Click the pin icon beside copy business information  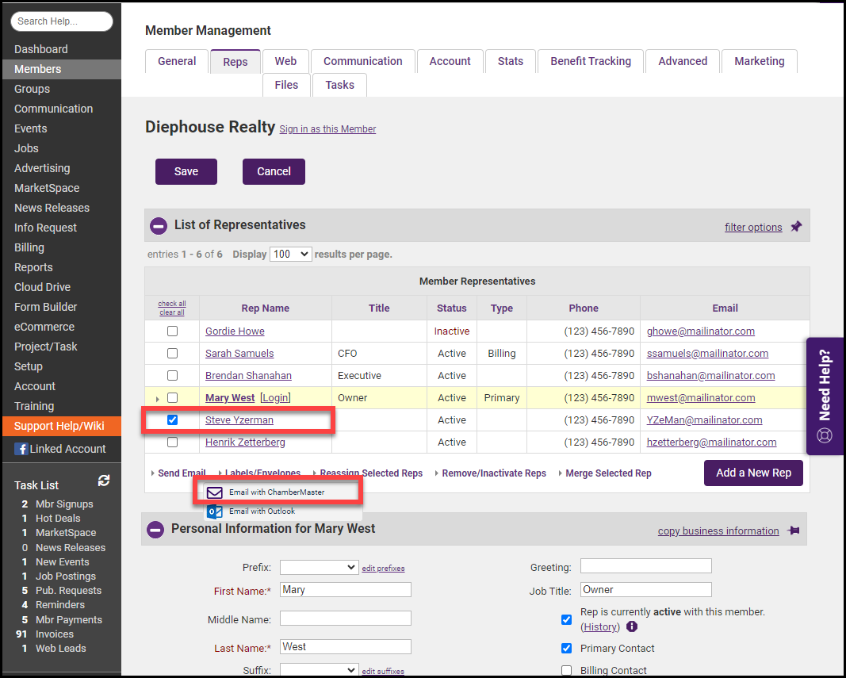(793, 531)
